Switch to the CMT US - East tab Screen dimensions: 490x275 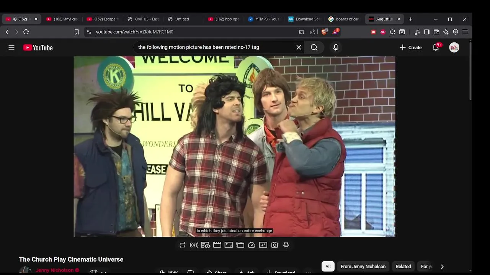click(x=143, y=19)
